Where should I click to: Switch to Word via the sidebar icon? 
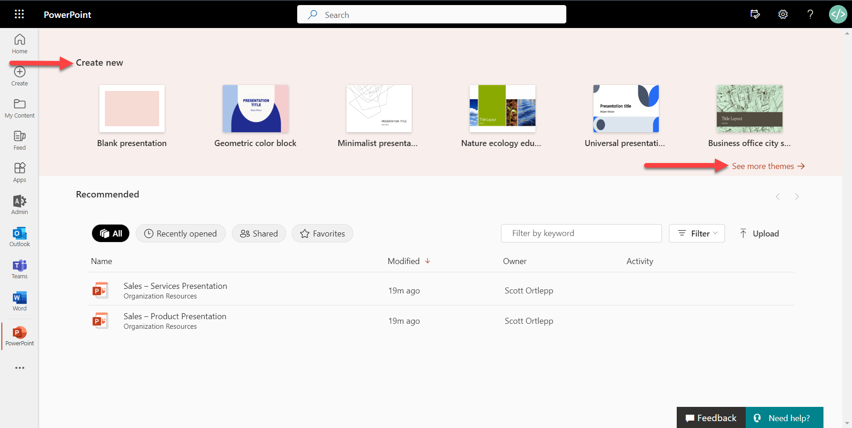[x=19, y=301]
